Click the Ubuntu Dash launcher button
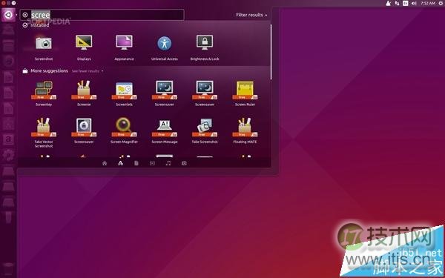 [8, 15]
